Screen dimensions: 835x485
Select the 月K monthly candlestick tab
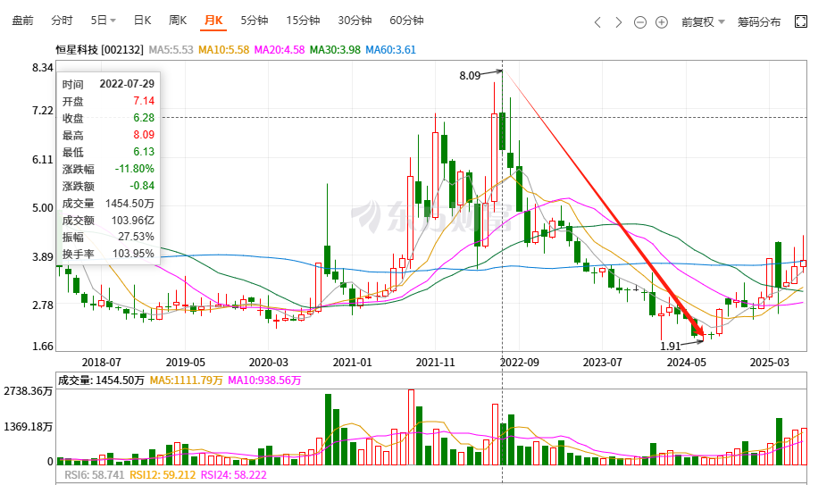[213, 21]
